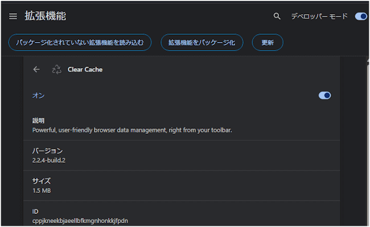
Task: Click the version value 2.2.4-build.2
Action: [49, 160]
